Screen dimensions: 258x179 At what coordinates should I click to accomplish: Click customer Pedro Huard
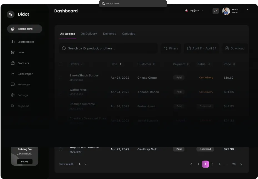146,106
